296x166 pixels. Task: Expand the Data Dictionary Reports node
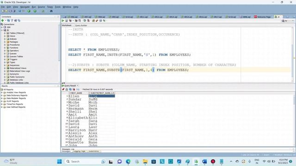(x=2, y=95)
